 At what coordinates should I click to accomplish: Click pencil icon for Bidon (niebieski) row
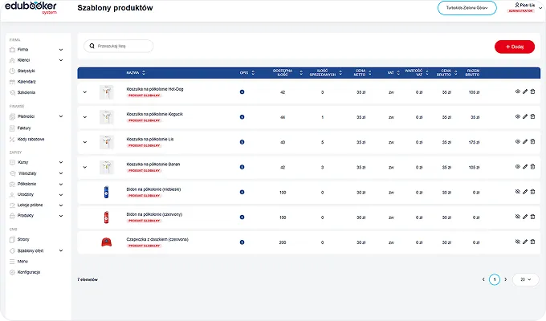point(524,192)
